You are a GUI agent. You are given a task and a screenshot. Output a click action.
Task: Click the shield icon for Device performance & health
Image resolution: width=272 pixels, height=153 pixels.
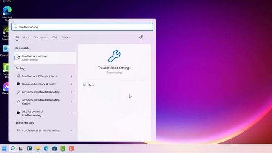click(x=18, y=84)
